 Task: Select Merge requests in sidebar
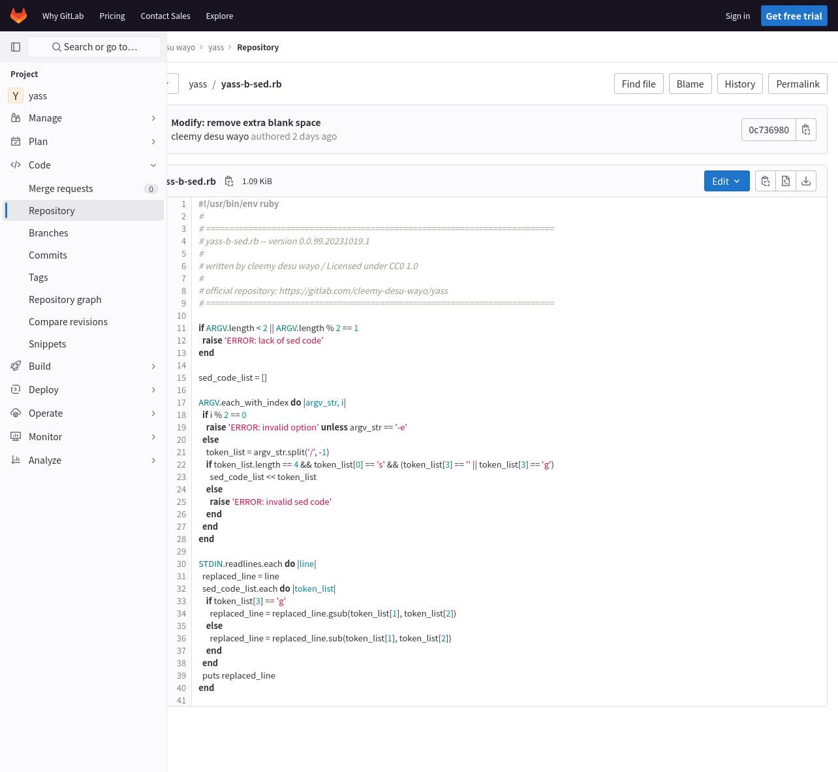tap(84, 188)
